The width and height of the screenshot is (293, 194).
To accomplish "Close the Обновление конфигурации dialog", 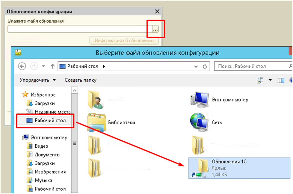I will pos(157,12).
